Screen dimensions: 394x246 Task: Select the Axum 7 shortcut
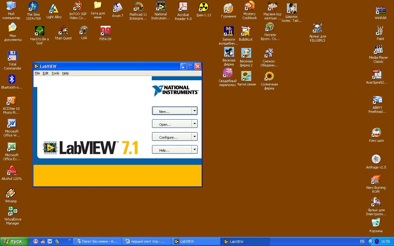click(x=118, y=10)
